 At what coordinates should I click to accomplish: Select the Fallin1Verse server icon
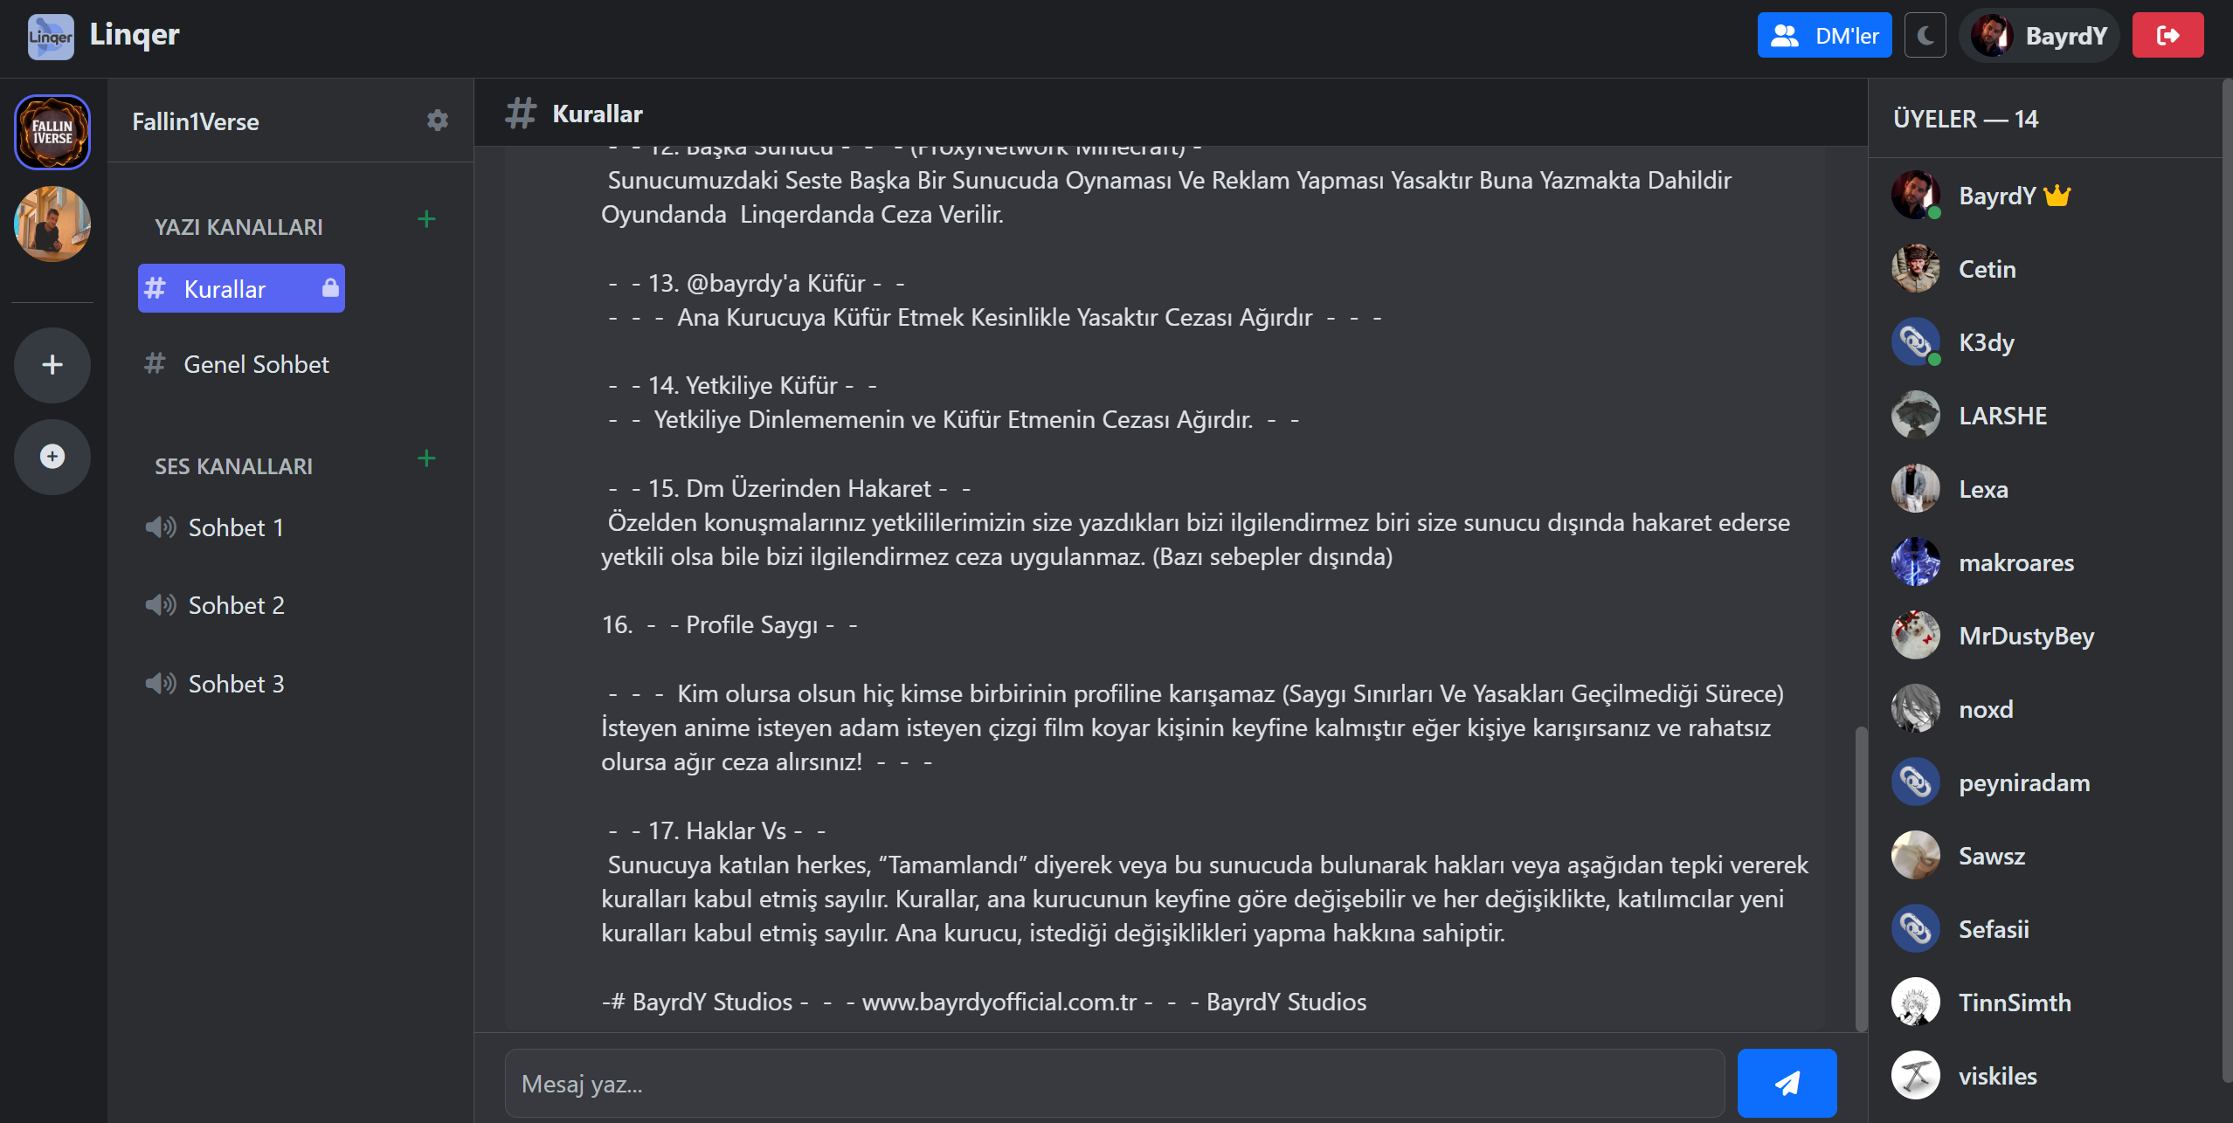[x=52, y=132]
